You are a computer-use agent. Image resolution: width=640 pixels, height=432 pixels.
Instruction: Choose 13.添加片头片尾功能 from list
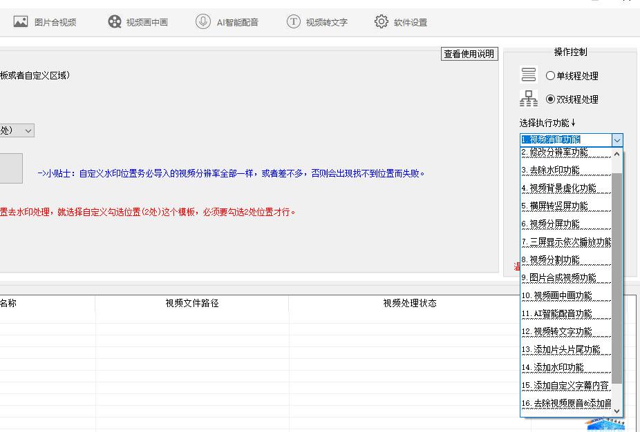pos(566,349)
